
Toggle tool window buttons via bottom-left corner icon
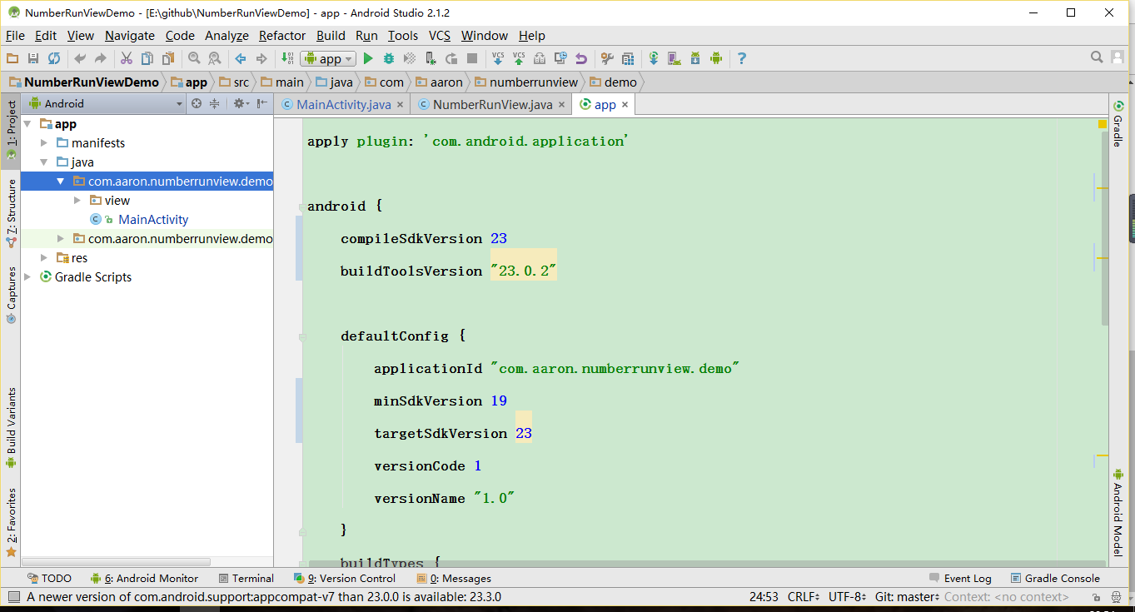tap(13, 597)
